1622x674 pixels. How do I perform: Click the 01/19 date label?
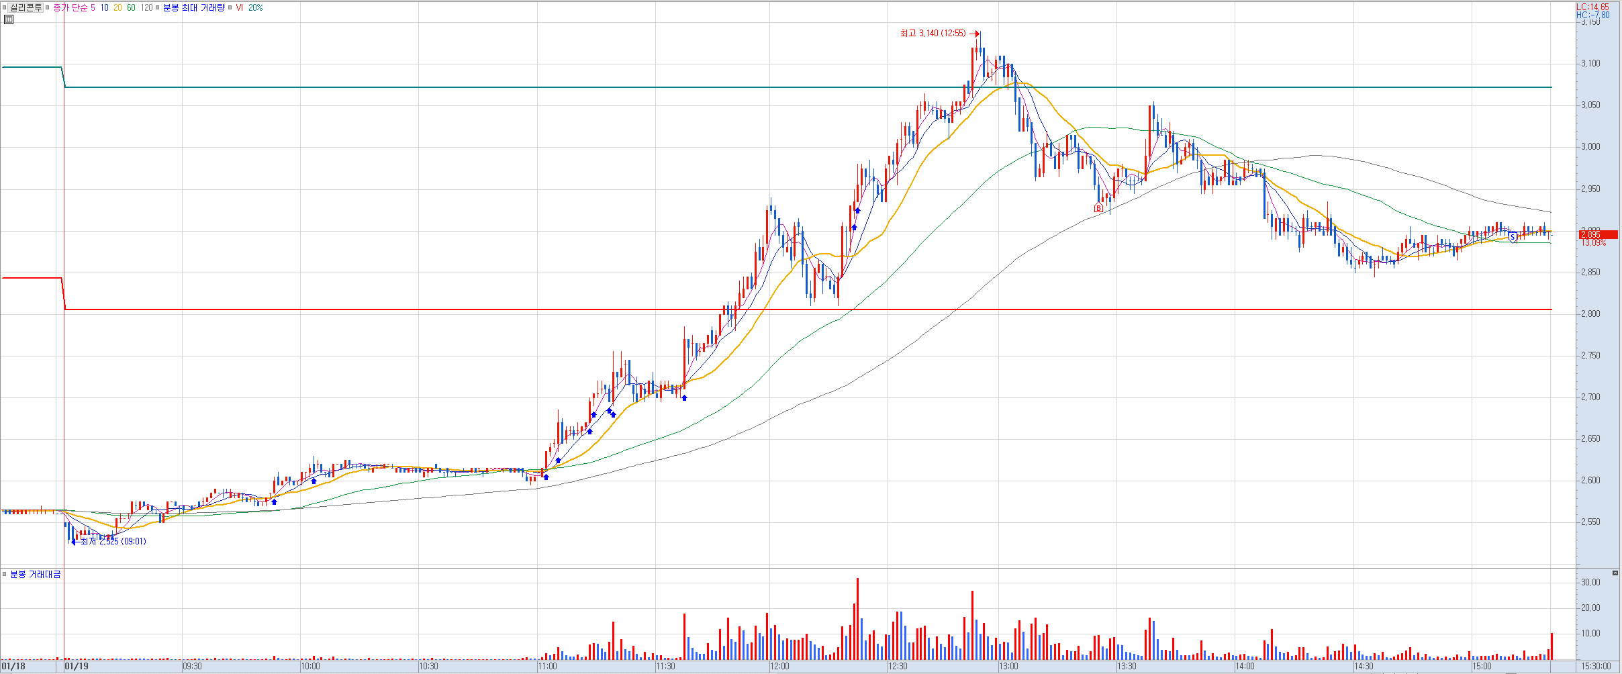[77, 667]
